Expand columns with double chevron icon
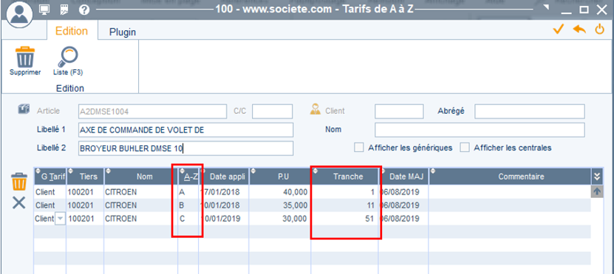614x274 pixels. pos(596,177)
